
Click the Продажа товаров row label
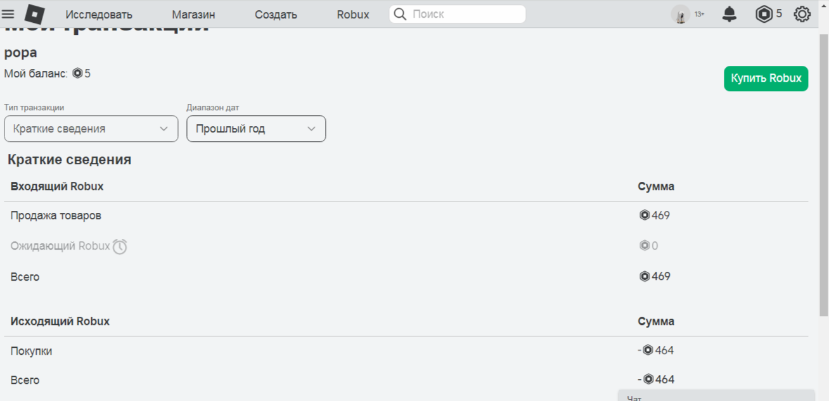point(56,215)
